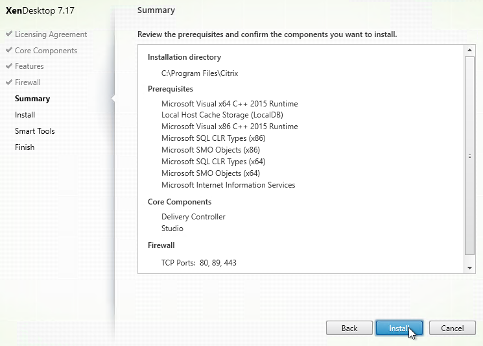Image resolution: width=483 pixels, height=346 pixels.
Task: Select the Smart Tools step
Action: tap(35, 131)
